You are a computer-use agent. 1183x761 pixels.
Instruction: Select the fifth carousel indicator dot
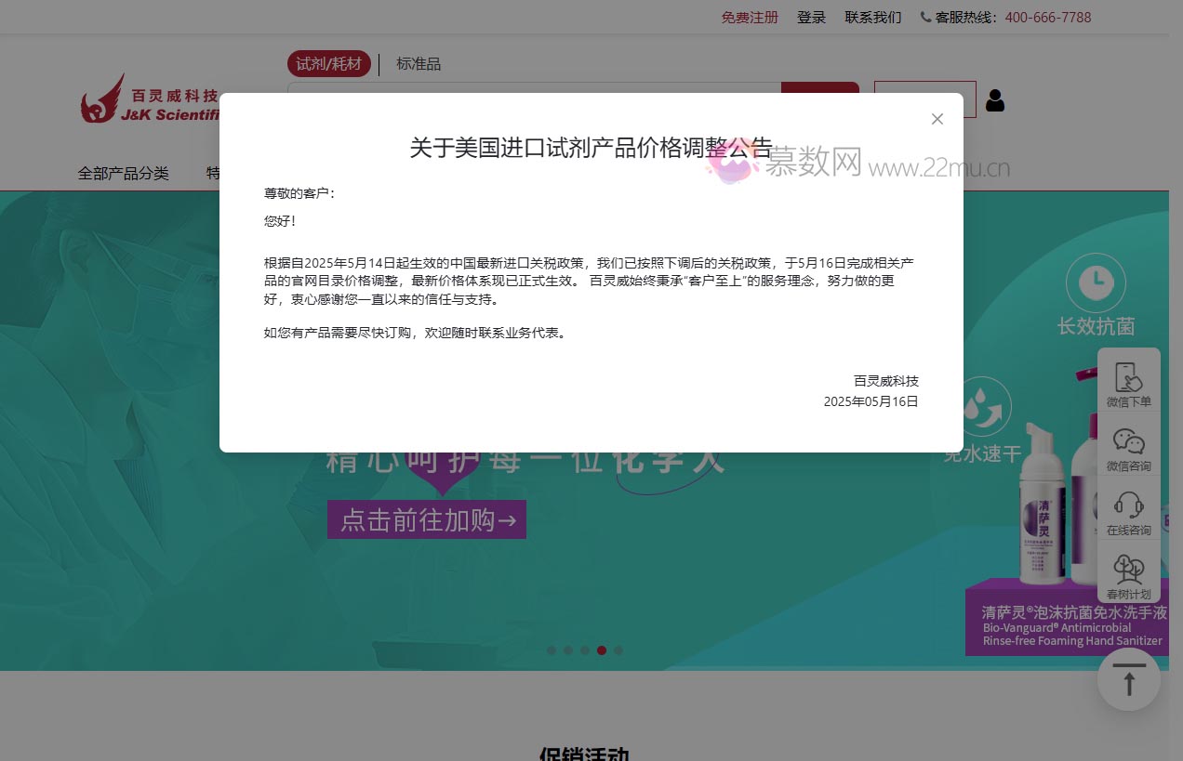[x=618, y=650]
